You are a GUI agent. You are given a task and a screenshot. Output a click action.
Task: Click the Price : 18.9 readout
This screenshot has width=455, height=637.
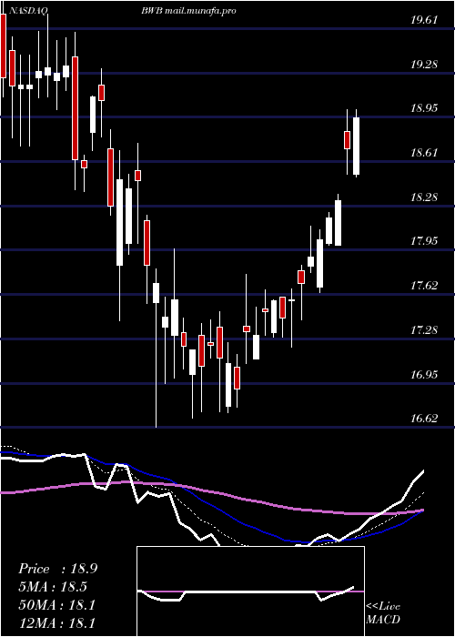pos(57,569)
